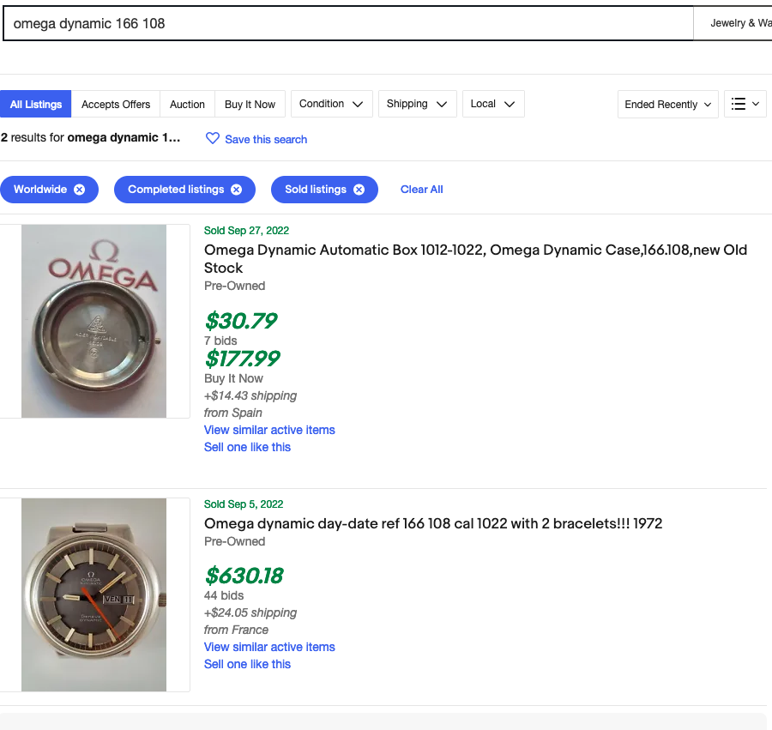Open the Omega Dynamic Automatic Box listing title
This screenshot has height=730, width=772.
pos(475,258)
